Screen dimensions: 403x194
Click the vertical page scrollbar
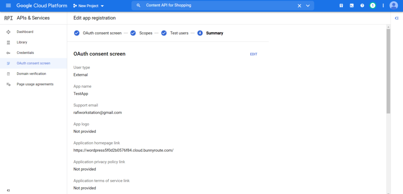[x=388, y=71]
